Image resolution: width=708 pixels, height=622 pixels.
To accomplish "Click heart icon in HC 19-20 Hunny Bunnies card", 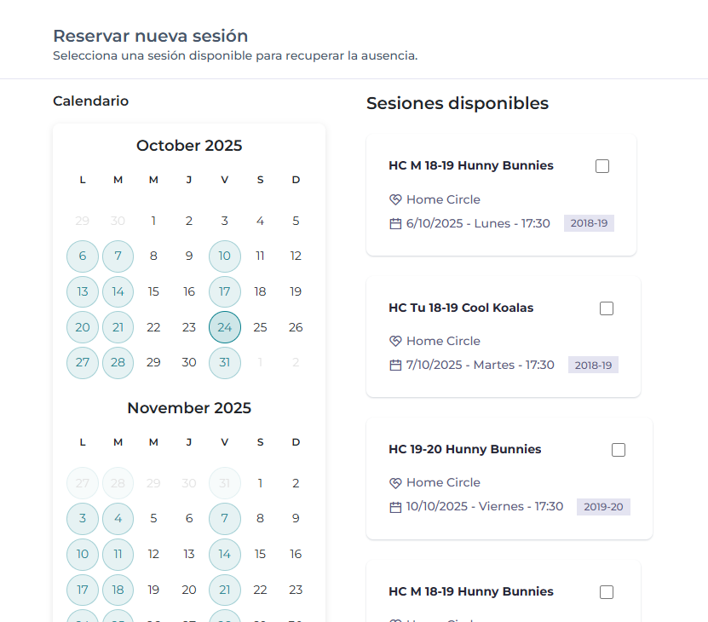I will click(395, 482).
